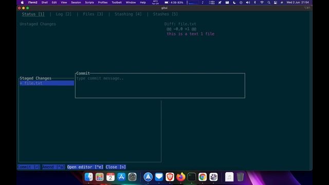Screen dimensions: 329x185
Task: Click the date and time in the menu bar
Action: tap(298, 3)
